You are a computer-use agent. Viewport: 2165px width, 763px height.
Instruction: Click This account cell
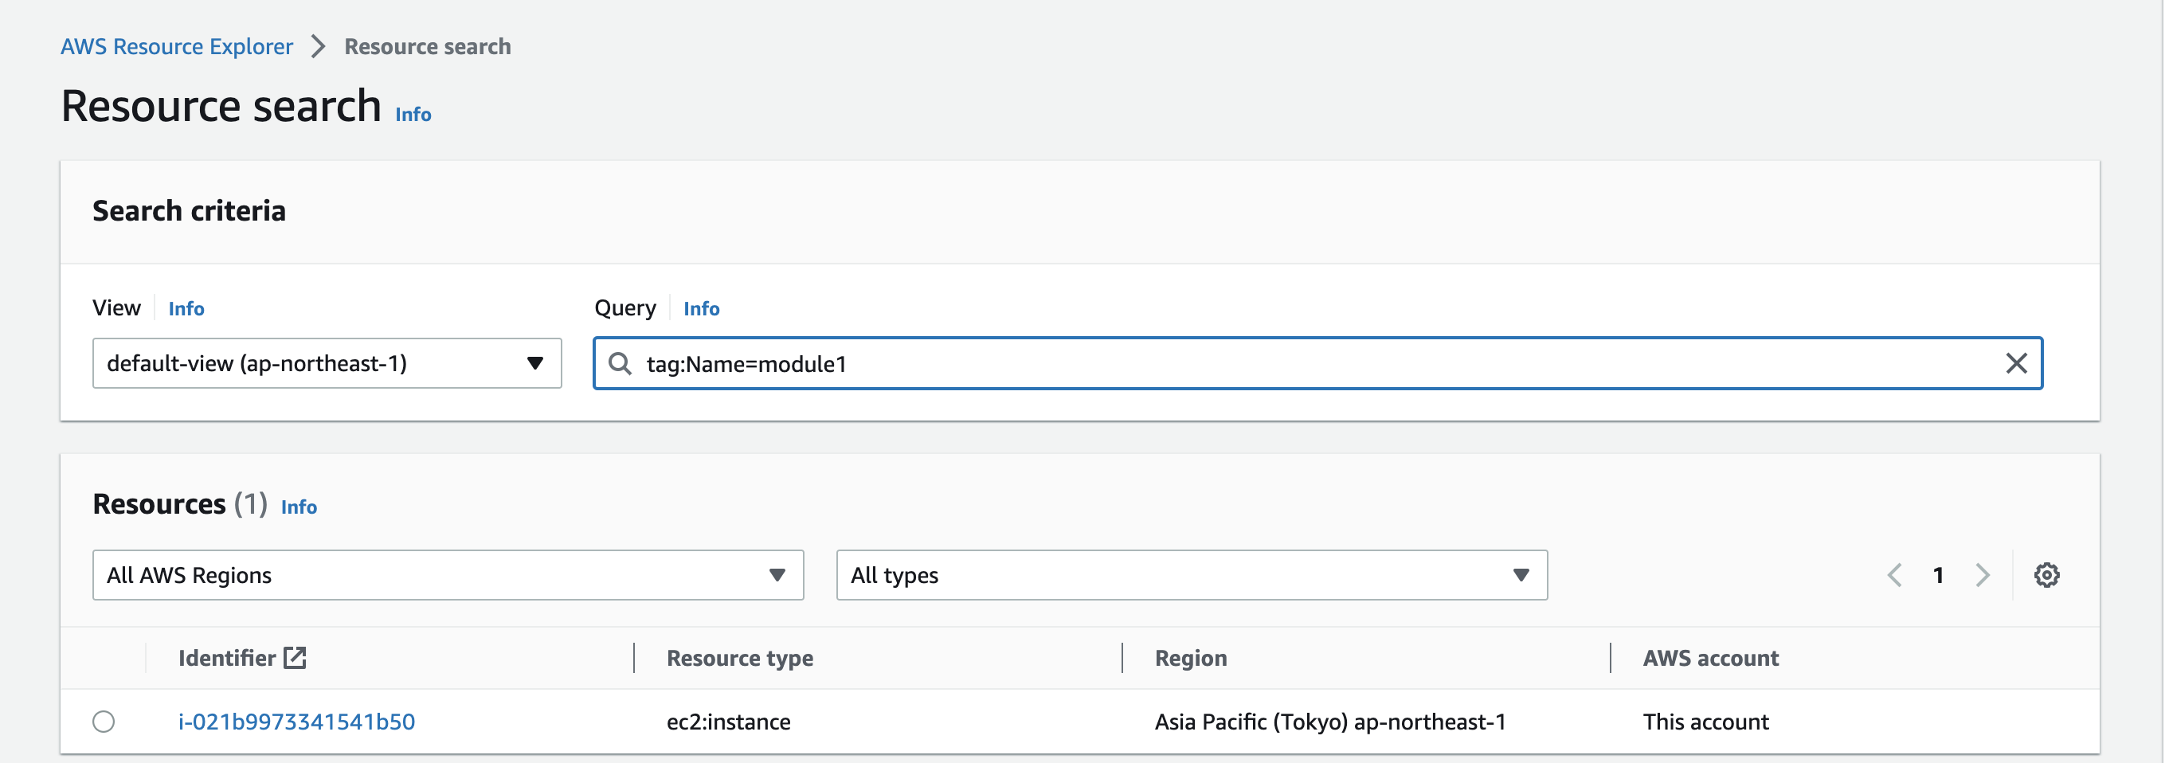click(x=1706, y=721)
